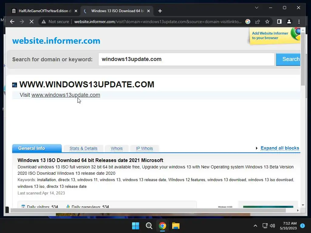Image resolution: width=311 pixels, height=233 pixels.
Task: Click the WWW.WINDOWS13UPDATE.COM heading
Action: click(x=87, y=84)
